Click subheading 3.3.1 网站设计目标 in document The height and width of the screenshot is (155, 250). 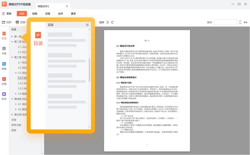pyautogui.click(x=124, y=83)
